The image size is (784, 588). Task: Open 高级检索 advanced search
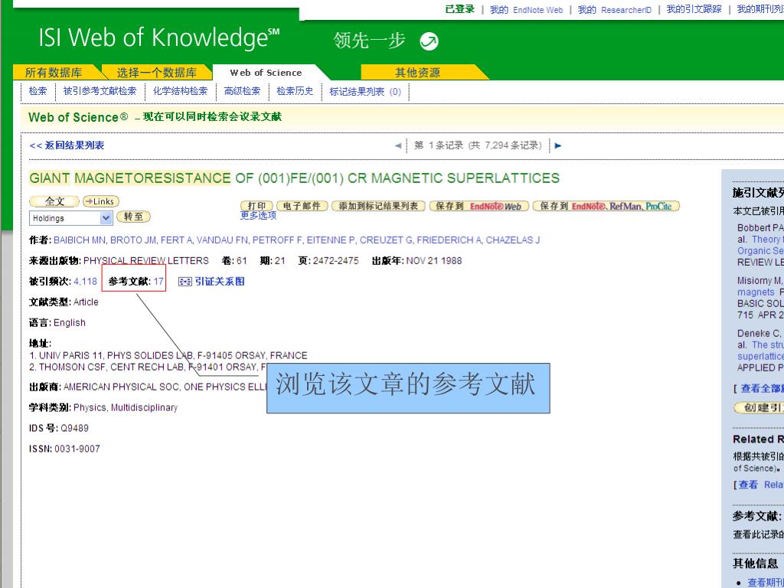(242, 91)
